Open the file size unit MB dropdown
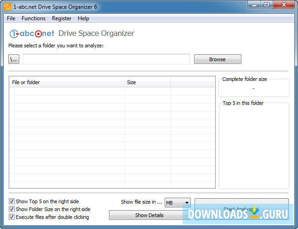 pyautogui.click(x=178, y=203)
